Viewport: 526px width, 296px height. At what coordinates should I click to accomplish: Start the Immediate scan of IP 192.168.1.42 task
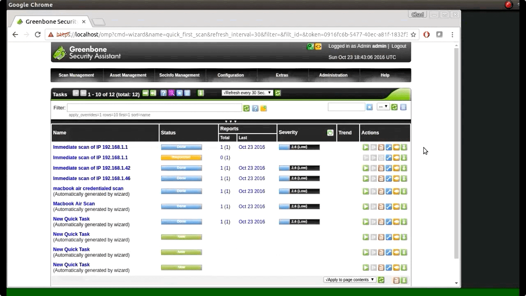(366, 168)
